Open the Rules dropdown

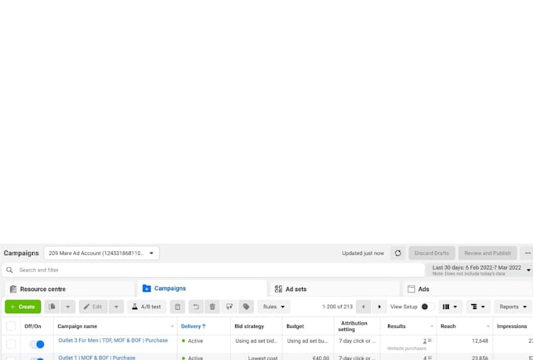274,307
